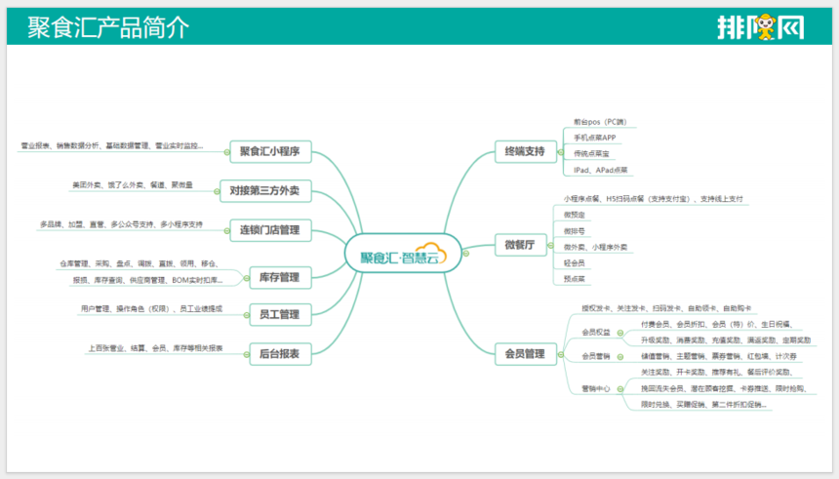This screenshot has height=479, width=839.
Task: Click the 营业报表、销售数据分析 leaf
Action: [x=112, y=145]
